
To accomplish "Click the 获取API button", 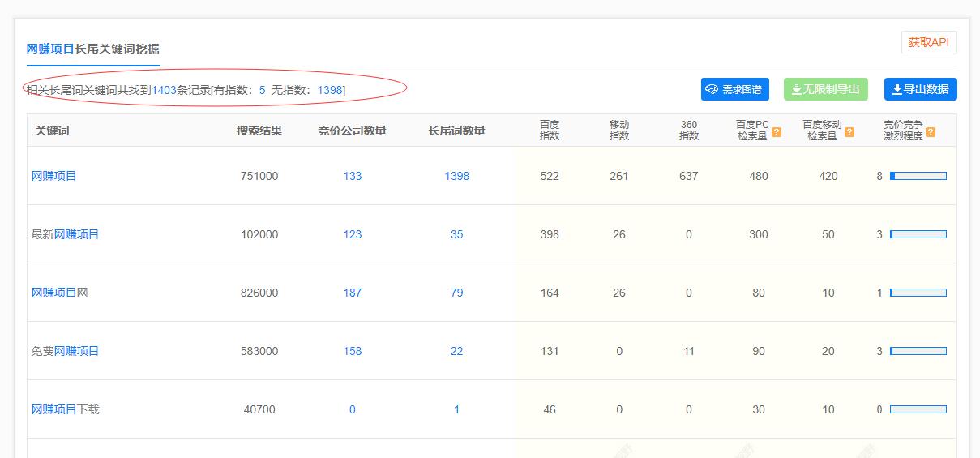I will [x=929, y=43].
